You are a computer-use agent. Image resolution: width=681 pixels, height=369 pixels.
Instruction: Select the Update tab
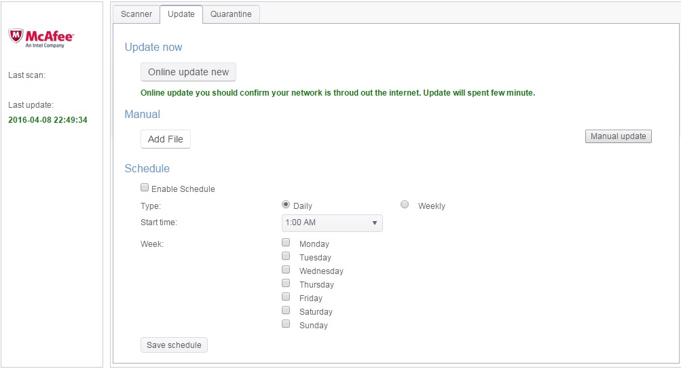coord(181,14)
